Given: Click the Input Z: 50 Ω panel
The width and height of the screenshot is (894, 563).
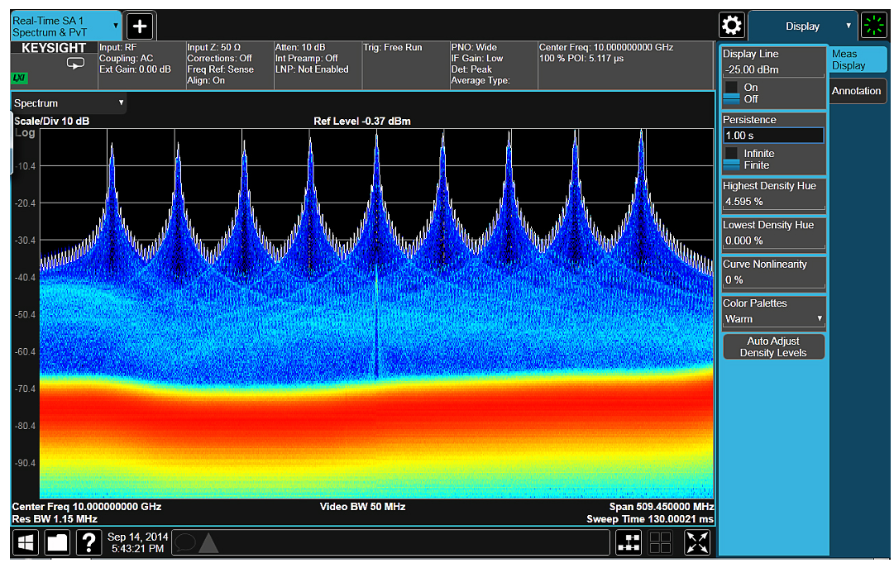Looking at the screenshot, I should [230, 65].
